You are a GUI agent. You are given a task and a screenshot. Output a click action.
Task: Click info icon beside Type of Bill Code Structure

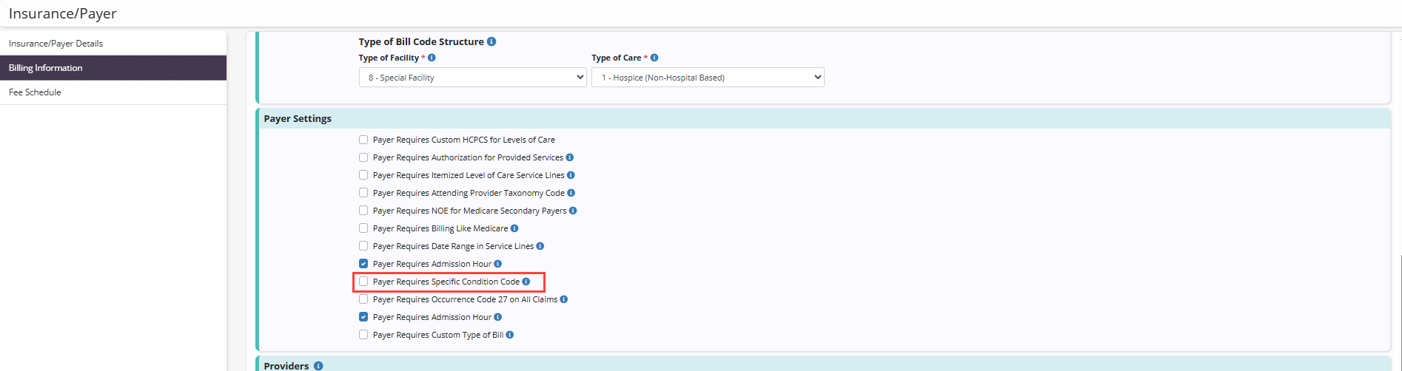(492, 42)
